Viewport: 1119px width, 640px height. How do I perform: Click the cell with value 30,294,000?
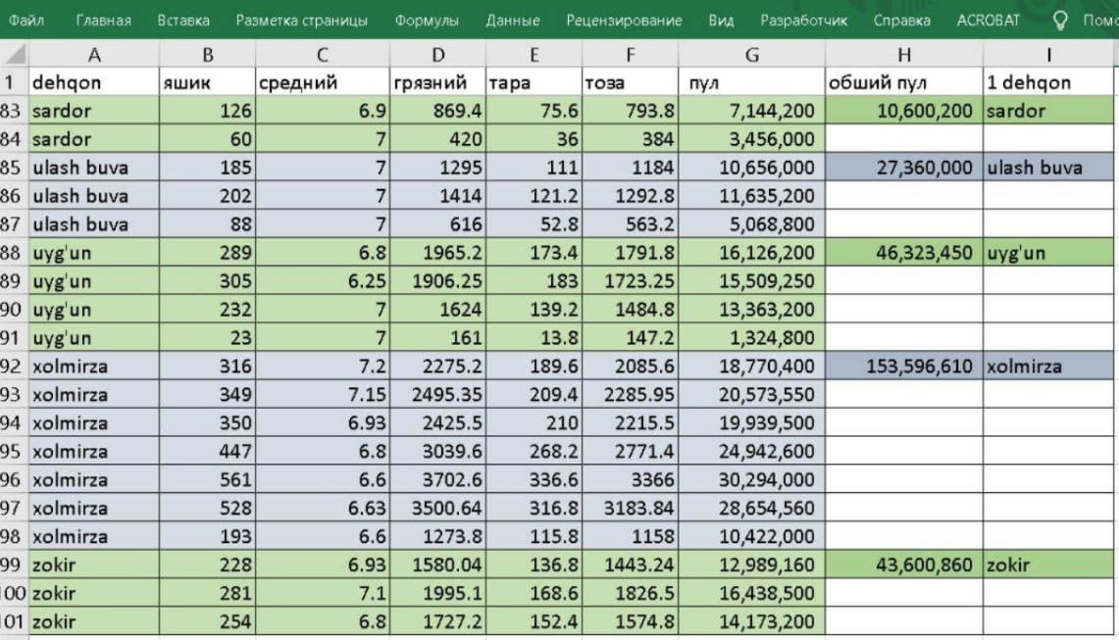point(751,479)
